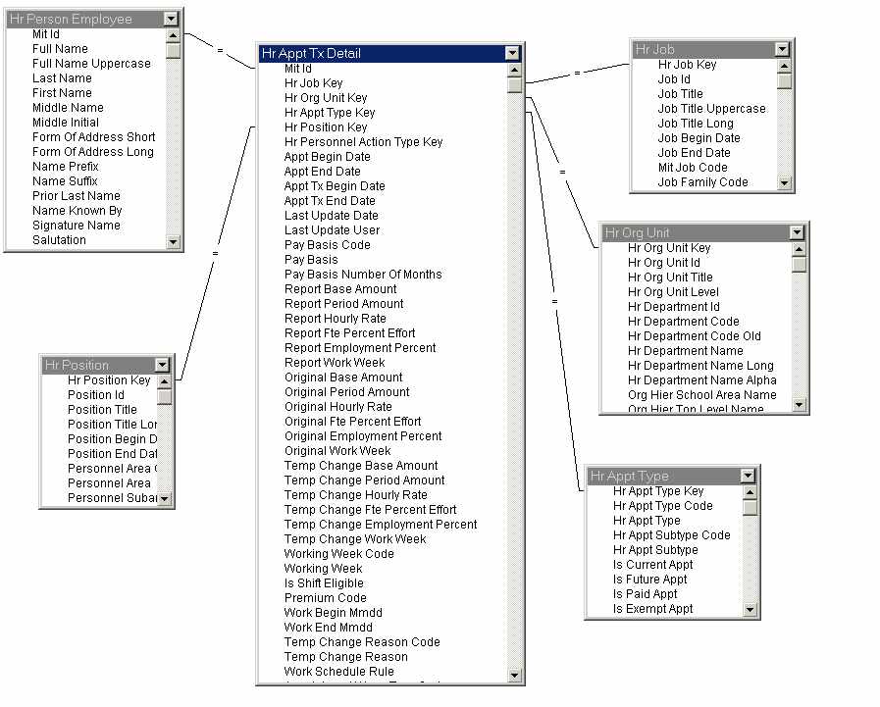Click the join symbol on Hr Position link
Screen dimensions: 880x707
click(x=215, y=254)
